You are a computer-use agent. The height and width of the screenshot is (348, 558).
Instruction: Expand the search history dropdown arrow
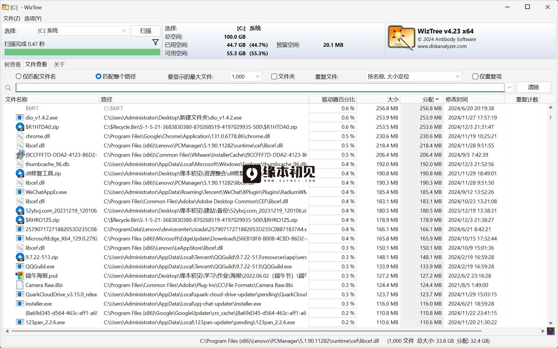[x=509, y=87]
